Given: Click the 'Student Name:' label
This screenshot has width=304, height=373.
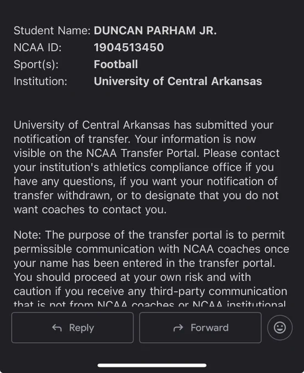Looking at the screenshot, I should pyautogui.click(x=52, y=31).
